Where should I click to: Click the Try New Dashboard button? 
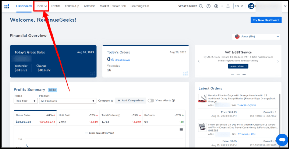(266, 20)
